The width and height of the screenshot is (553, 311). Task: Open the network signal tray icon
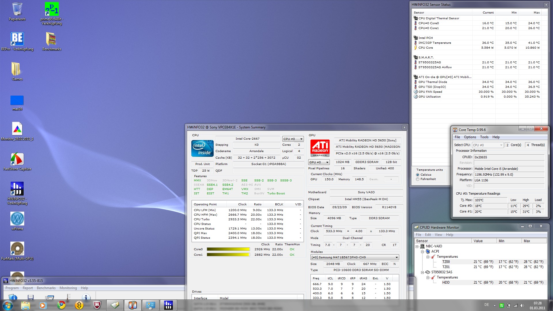[515, 306]
